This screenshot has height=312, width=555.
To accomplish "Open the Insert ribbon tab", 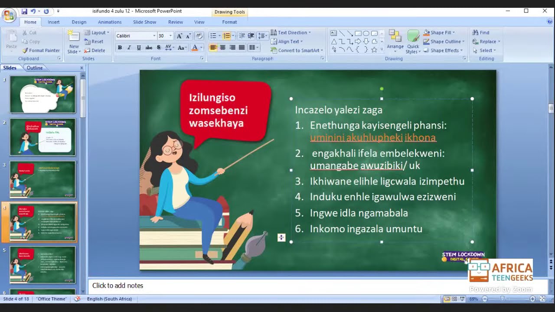I will [54, 22].
